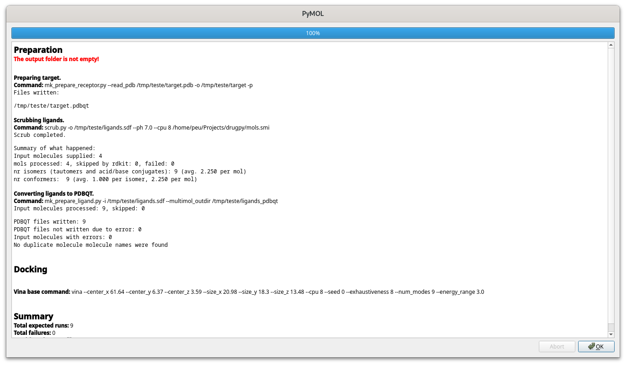626x365 pixels.
Task: Click the Docking heading
Action: coord(31,269)
